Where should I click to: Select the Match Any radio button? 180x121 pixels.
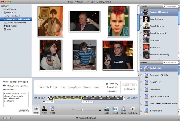107,84
